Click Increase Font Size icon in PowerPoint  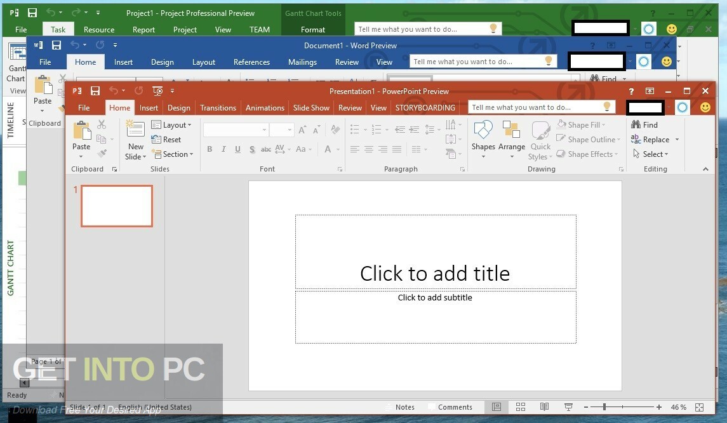[x=302, y=130]
